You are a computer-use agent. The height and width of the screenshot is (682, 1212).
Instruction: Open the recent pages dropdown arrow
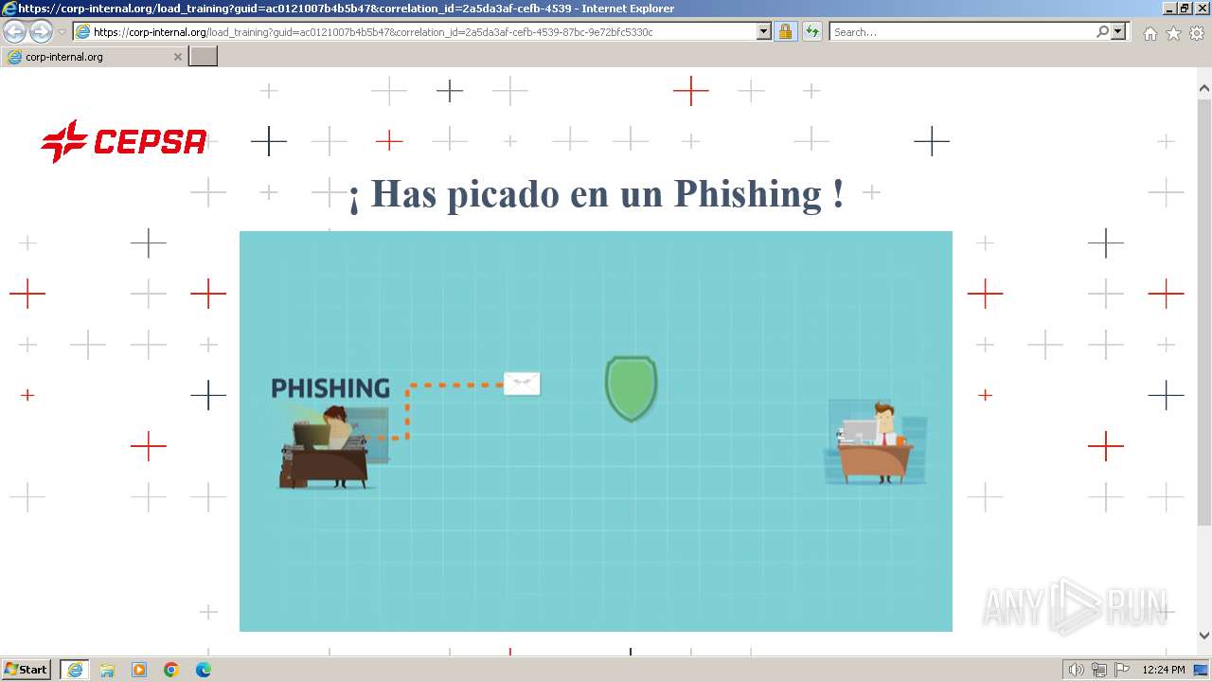pyautogui.click(x=62, y=31)
